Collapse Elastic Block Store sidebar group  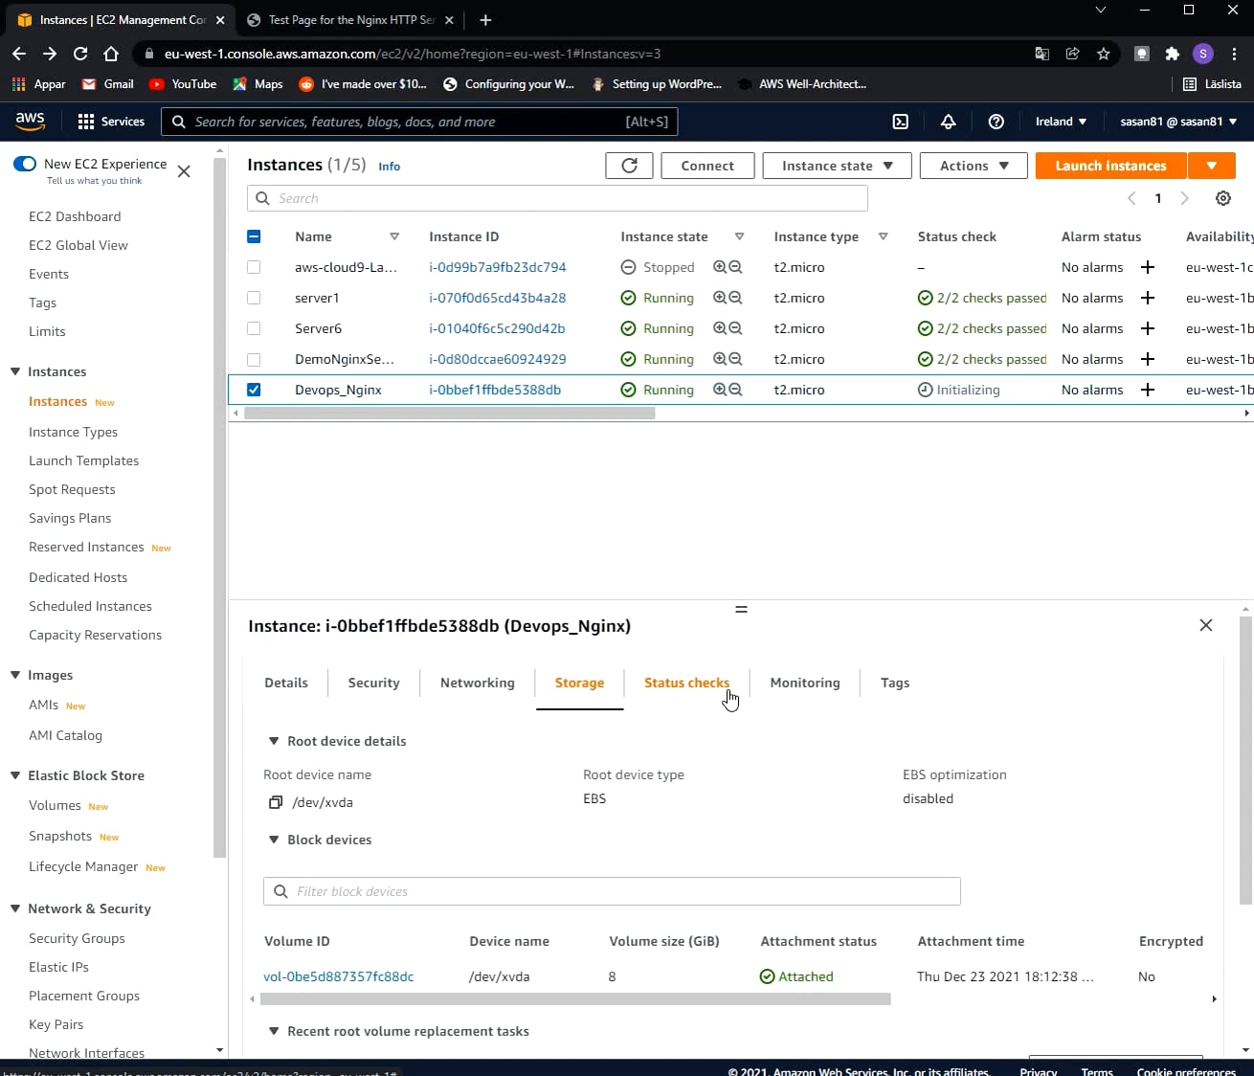click(x=15, y=775)
